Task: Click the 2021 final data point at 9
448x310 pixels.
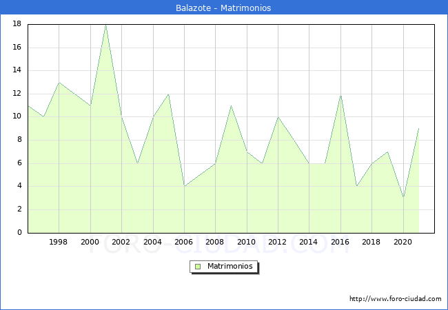Action: (x=419, y=128)
